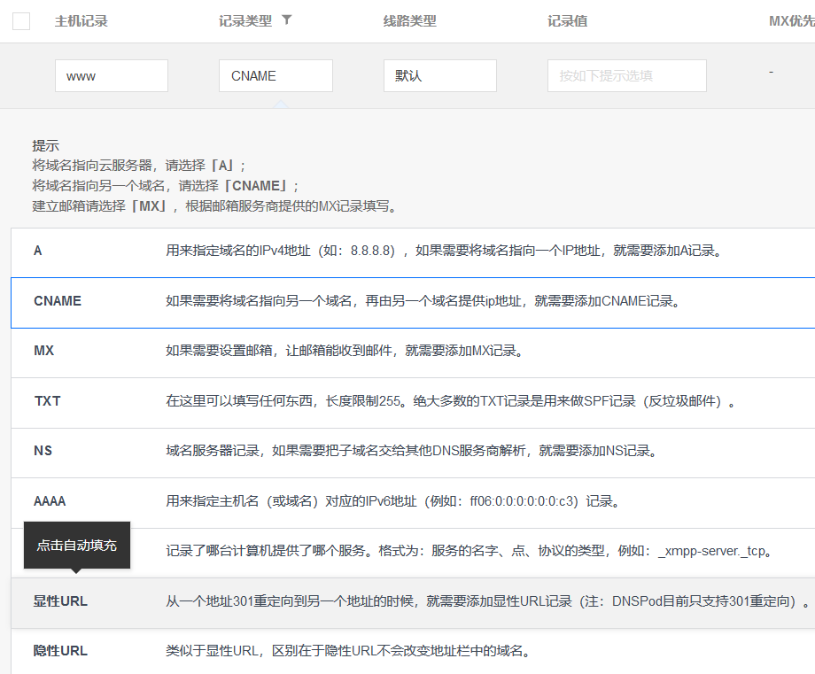The height and width of the screenshot is (674, 815).
Task: Click the 记录值 column header
Action: [x=567, y=21]
